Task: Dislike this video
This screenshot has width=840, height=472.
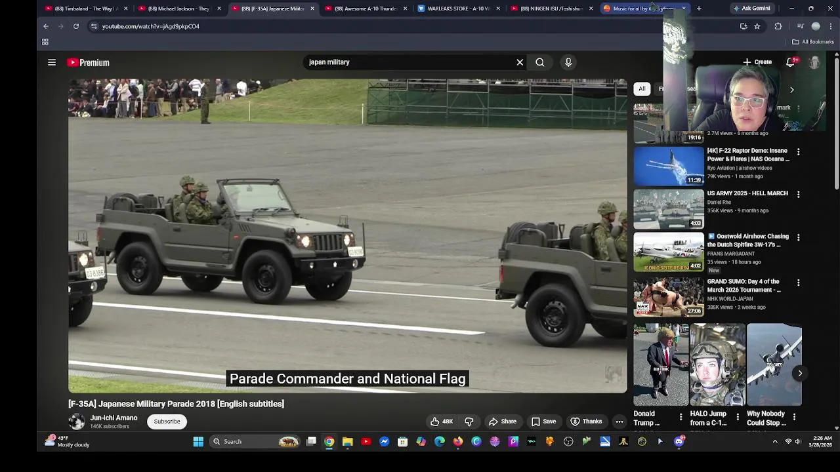Action: [x=469, y=422]
